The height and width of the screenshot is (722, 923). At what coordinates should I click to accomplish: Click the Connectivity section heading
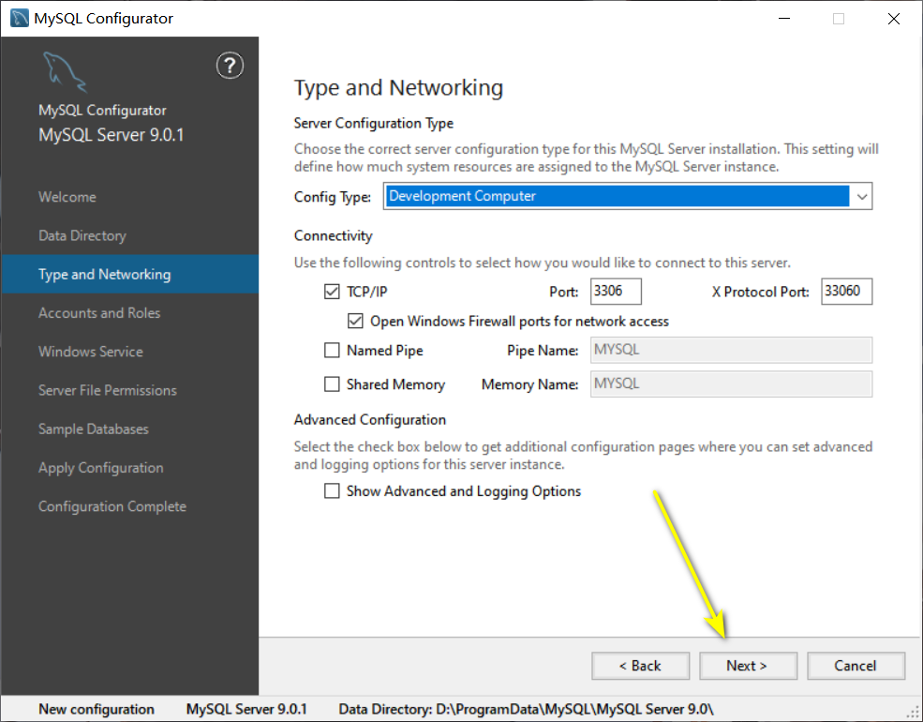(334, 235)
